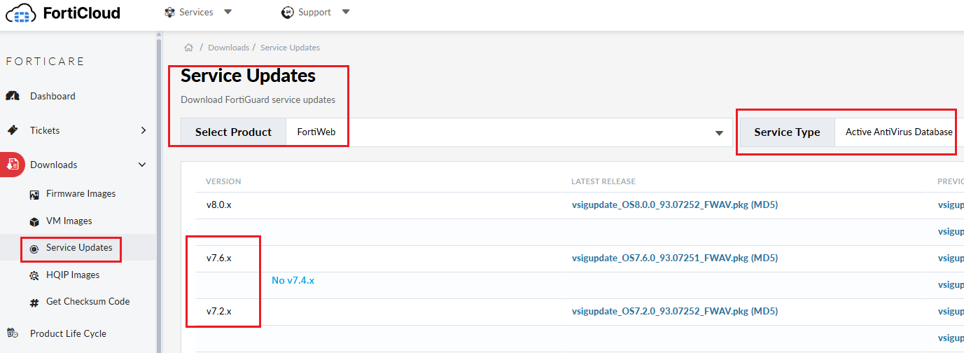Screen dimensions: 964x353
Task: Click the HQIP Images icon
Action: 34,275
